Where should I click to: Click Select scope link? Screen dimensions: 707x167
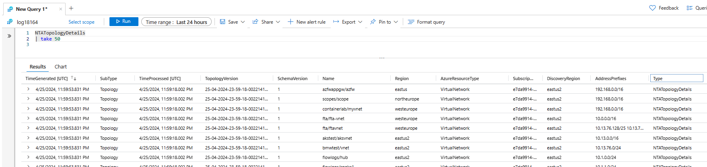(x=81, y=22)
